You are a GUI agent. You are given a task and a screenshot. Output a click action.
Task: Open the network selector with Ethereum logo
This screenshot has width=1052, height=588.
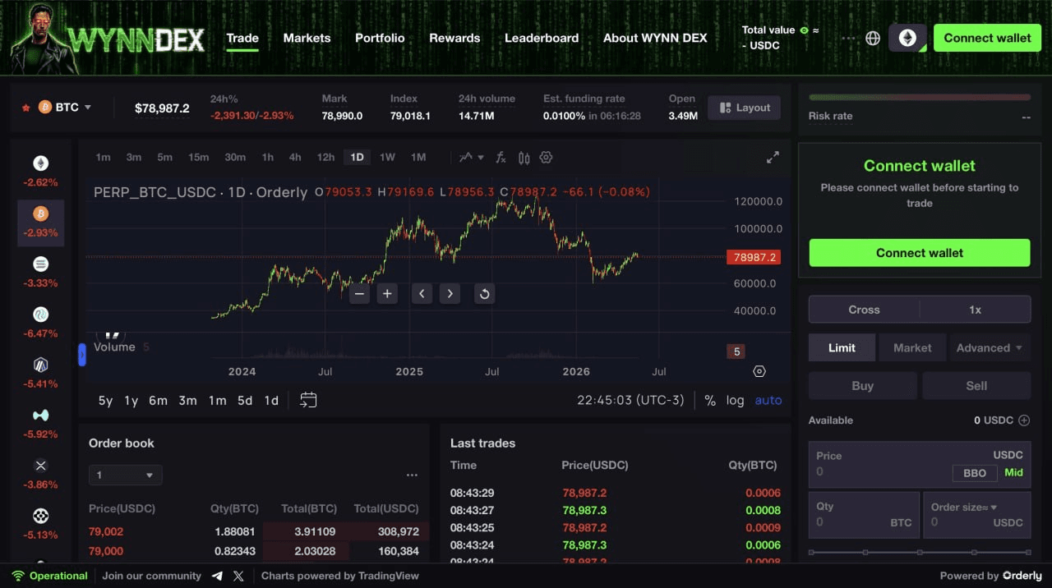[907, 38]
